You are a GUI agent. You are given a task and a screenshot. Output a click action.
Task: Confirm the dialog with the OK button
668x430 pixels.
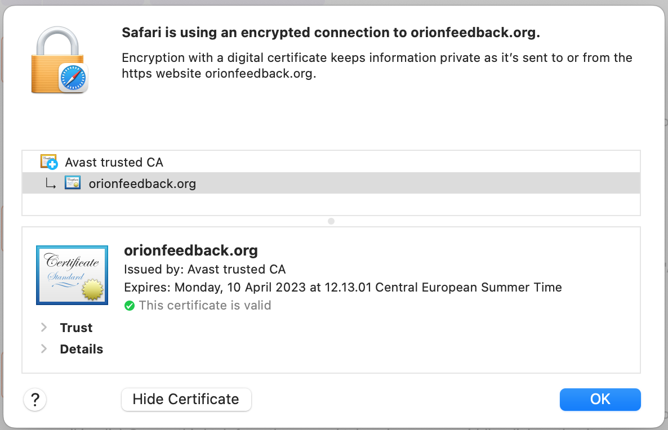(600, 399)
